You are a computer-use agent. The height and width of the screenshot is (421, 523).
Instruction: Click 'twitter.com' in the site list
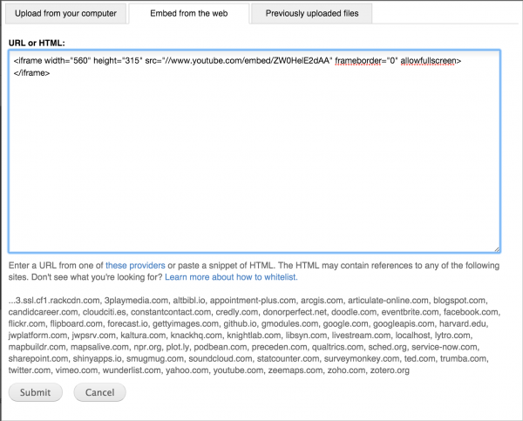(30, 370)
